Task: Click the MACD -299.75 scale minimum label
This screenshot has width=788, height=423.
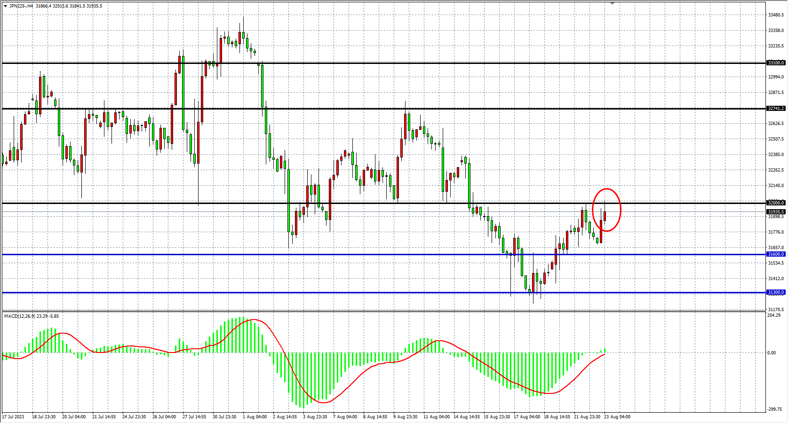Action: (775, 410)
